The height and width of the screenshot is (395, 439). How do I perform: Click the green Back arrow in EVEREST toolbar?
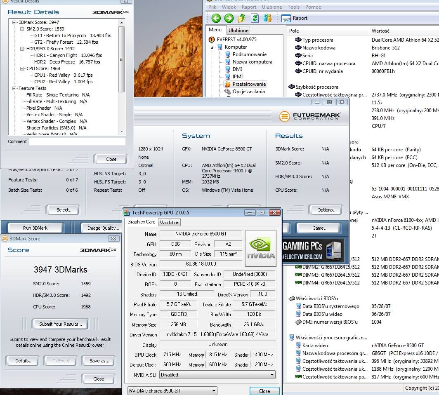(x=216, y=19)
